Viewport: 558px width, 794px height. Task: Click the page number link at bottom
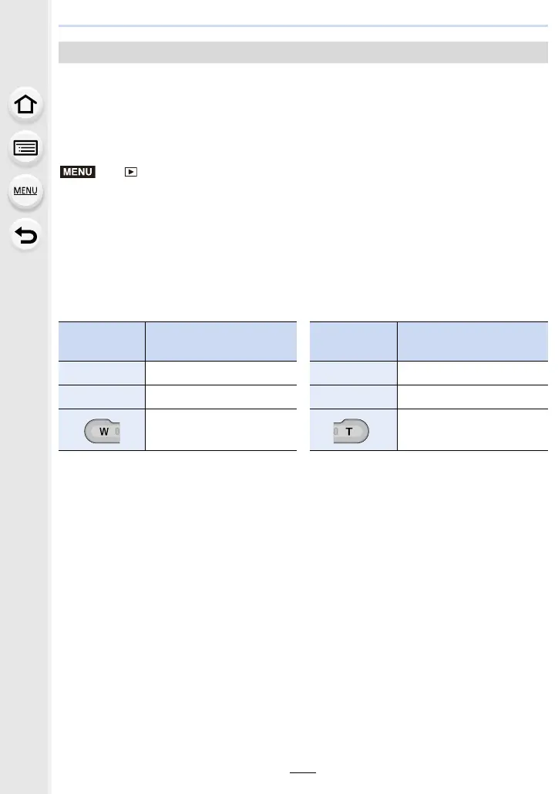303,768
